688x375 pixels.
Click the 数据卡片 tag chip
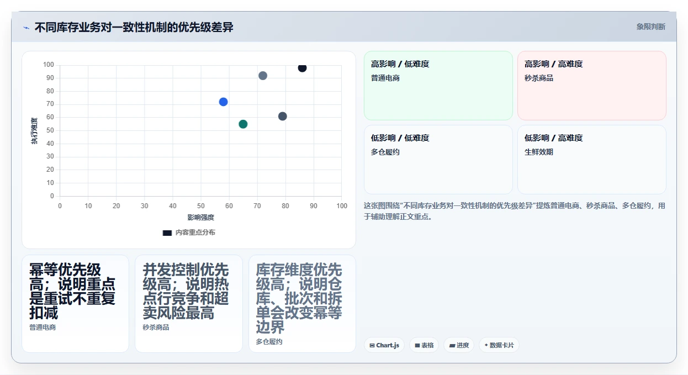pyautogui.click(x=499, y=345)
